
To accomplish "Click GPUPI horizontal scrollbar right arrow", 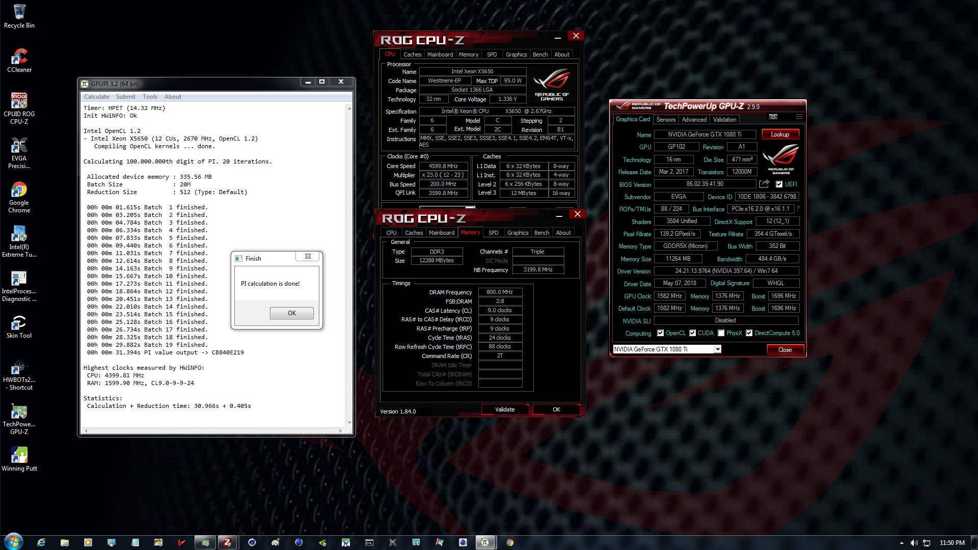I will pos(340,431).
